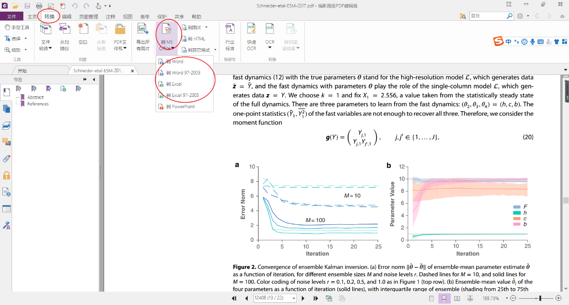
Task: Open the security lock panel in sidebar
Action: [6, 175]
